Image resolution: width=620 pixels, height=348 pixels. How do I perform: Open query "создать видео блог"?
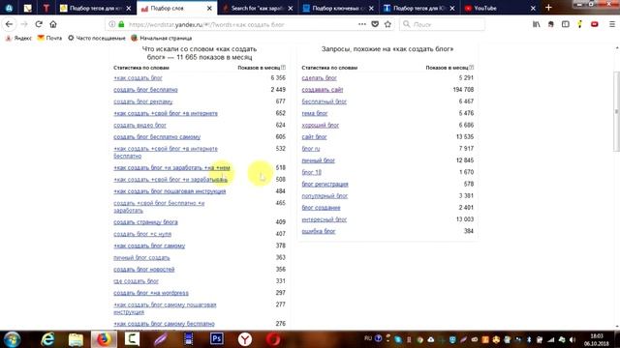139,126
